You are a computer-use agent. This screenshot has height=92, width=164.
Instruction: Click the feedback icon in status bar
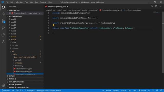click(x=157, y=90)
